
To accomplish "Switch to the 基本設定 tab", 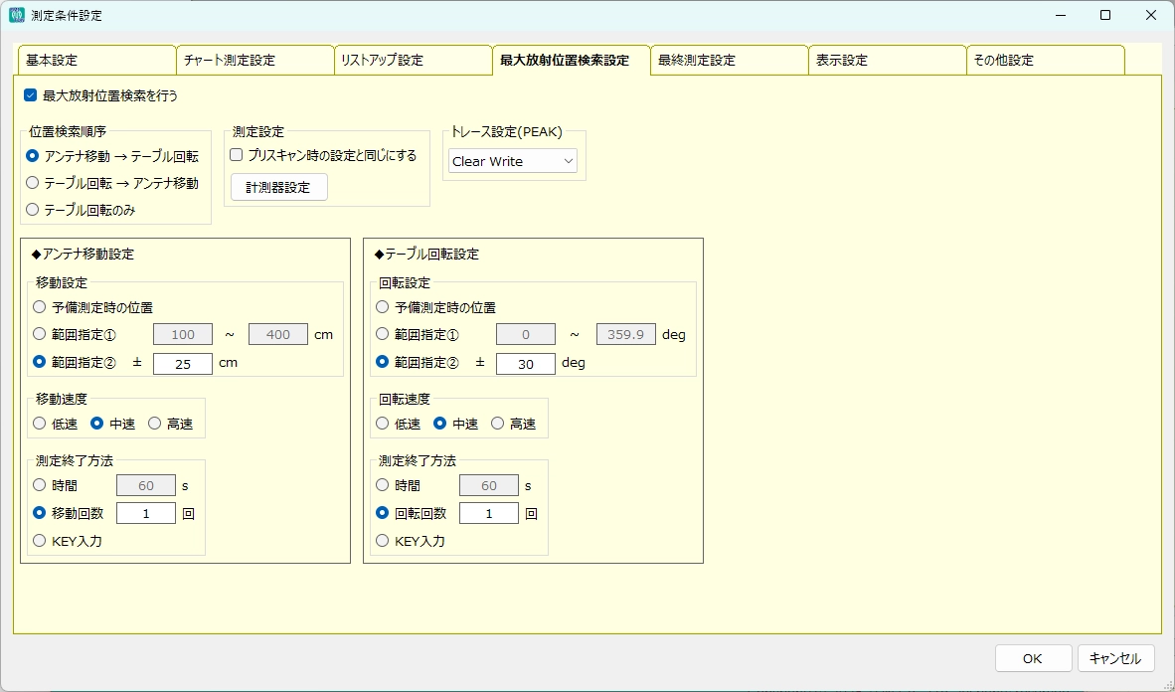I will 96,61.
